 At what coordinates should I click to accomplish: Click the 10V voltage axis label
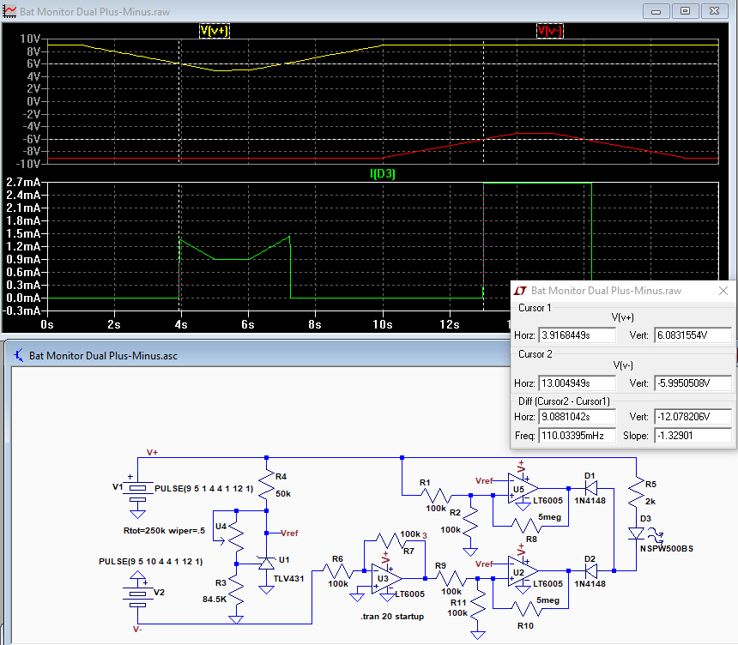click(30, 39)
